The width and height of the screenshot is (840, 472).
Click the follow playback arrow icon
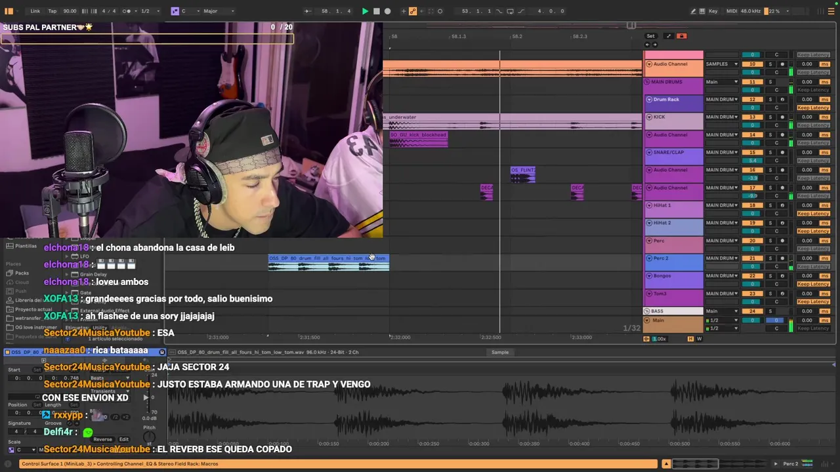click(x=308, y=11)
